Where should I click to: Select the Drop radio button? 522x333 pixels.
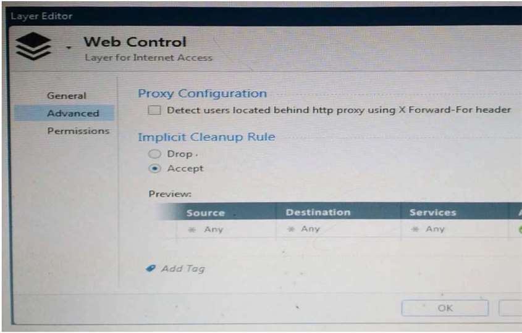coord(154,154)
